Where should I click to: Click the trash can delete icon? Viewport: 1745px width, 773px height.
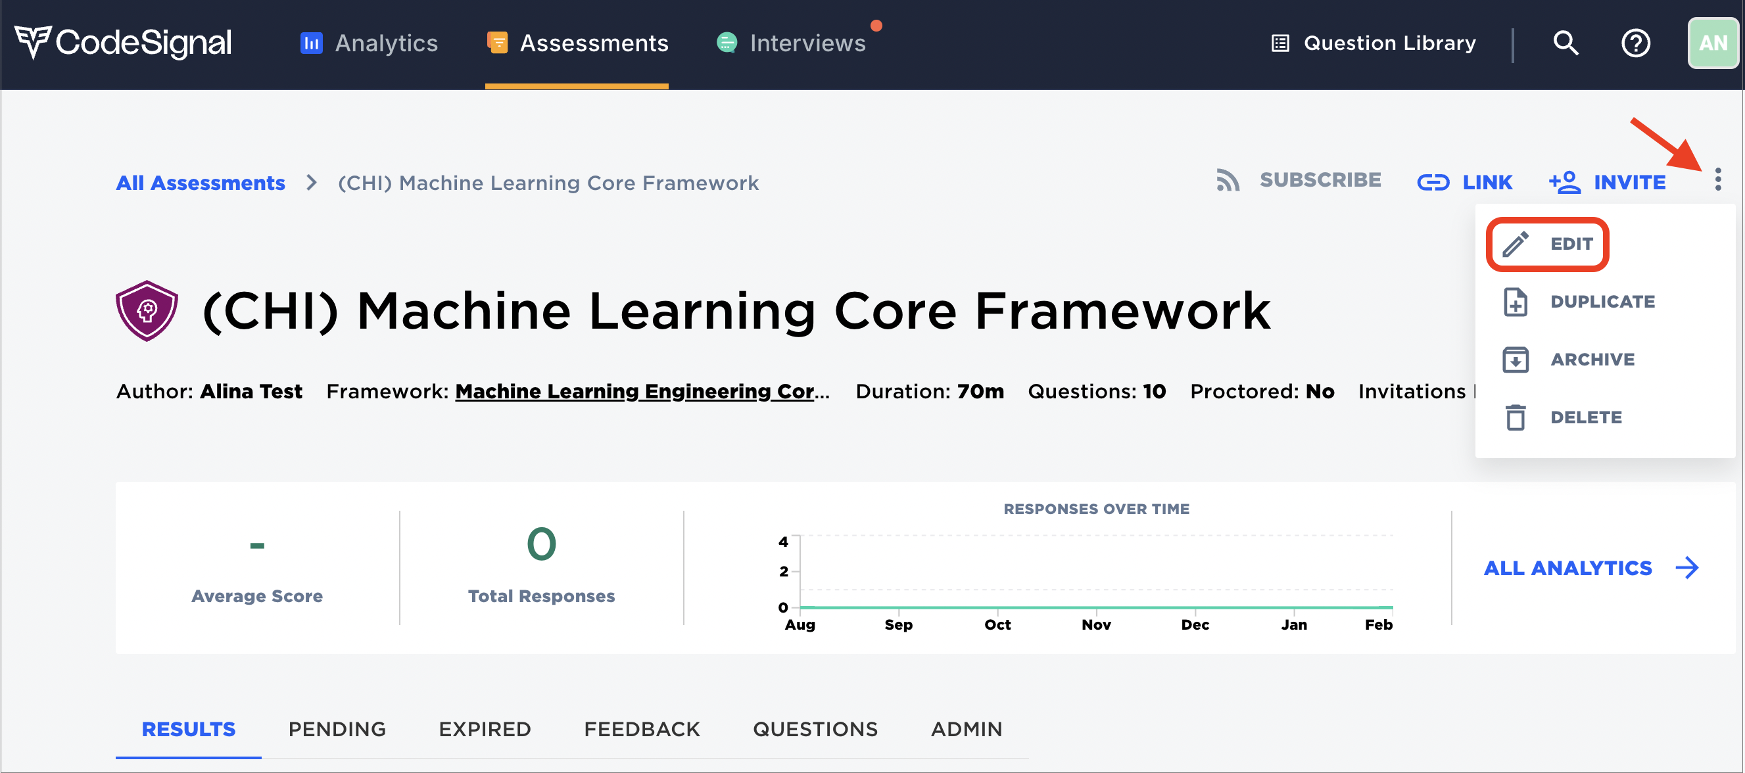[1516, 417]
